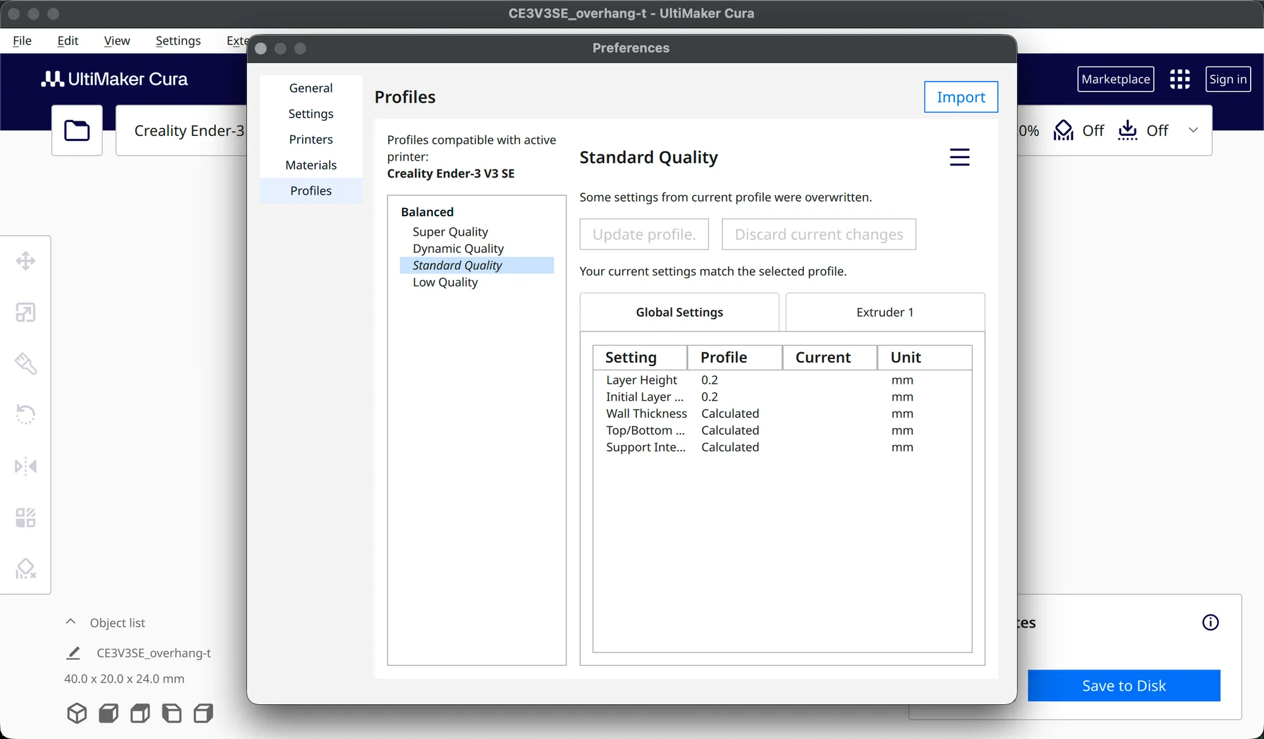Screen dimensions: 1264x739
Task: Click Discard current changes button
Action: 819,235
